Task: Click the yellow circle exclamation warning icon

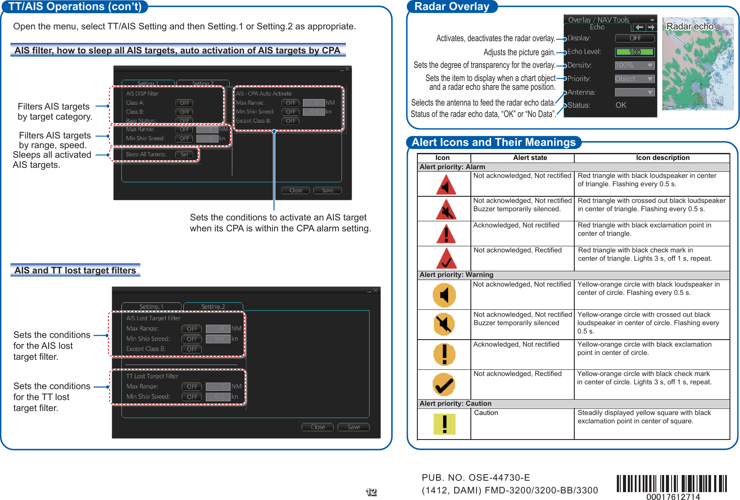Action: point(444,354)
